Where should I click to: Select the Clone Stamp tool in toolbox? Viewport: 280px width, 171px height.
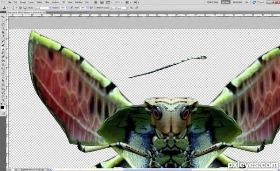[x=3, y=49]
